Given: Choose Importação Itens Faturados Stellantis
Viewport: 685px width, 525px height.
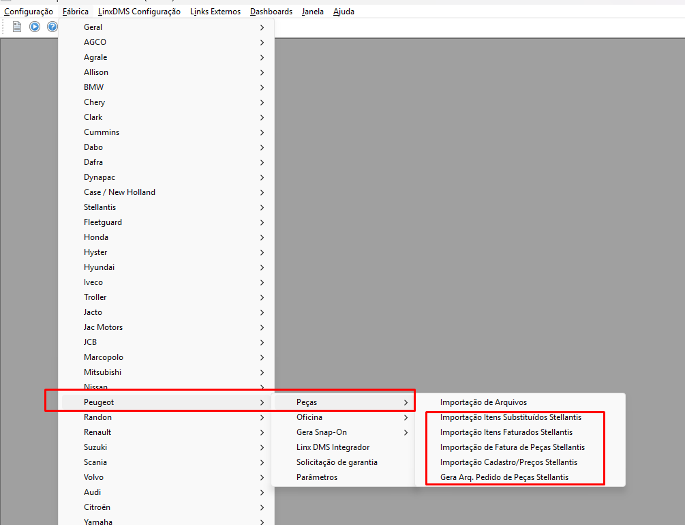Looking at the screenshot, I should coord(520,432).
